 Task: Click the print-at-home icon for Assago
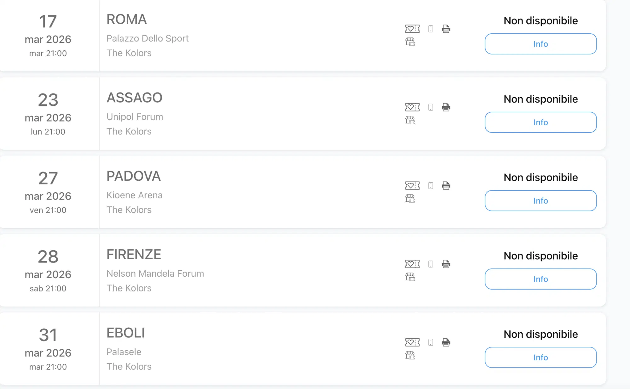446,107
